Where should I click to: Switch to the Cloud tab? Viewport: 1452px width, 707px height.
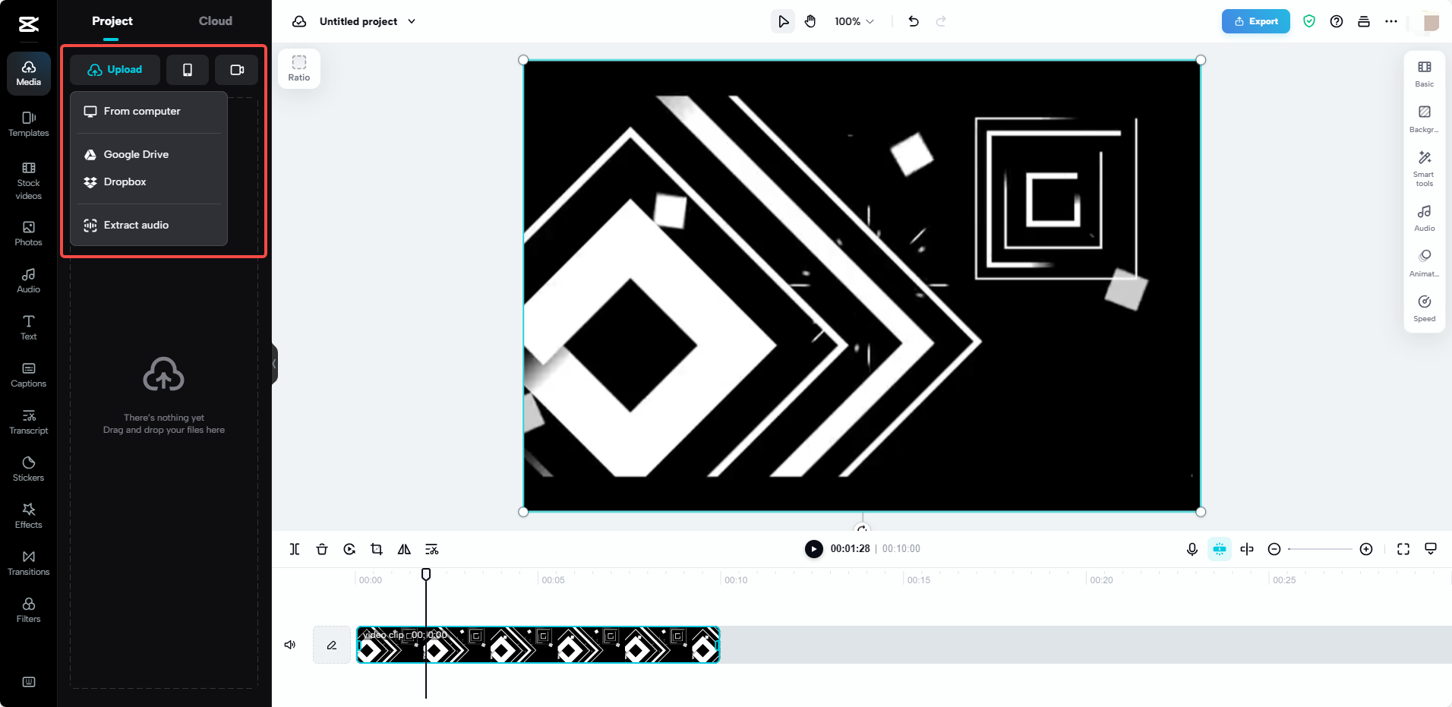(x=215, y=21)
